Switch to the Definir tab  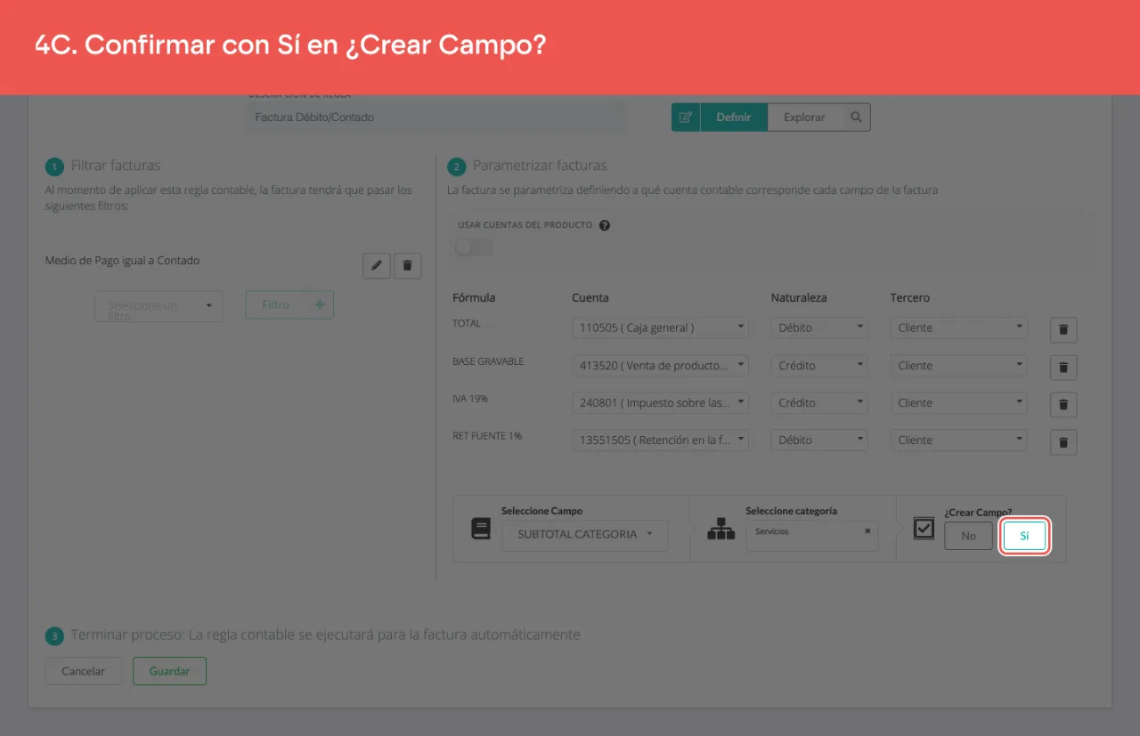[734, 117]
